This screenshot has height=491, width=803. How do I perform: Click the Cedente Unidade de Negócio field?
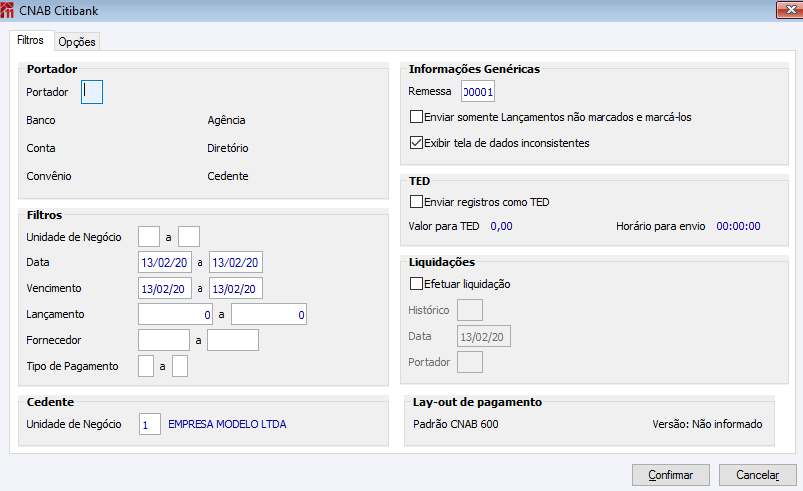[x=149, y=424]
